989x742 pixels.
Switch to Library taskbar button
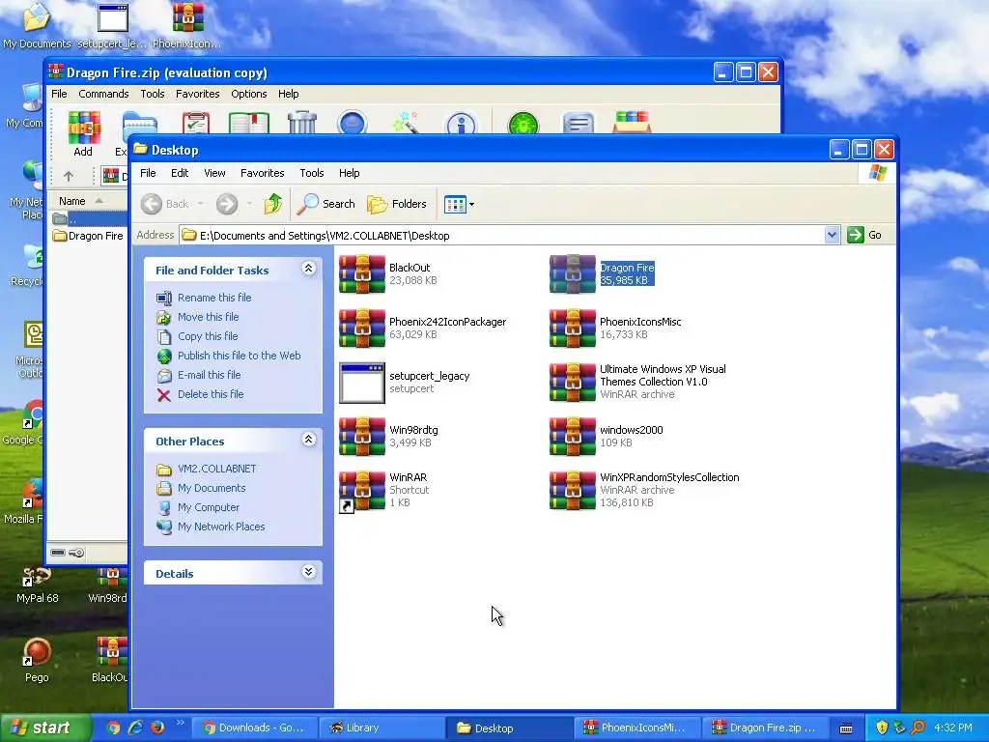[382, 728]
